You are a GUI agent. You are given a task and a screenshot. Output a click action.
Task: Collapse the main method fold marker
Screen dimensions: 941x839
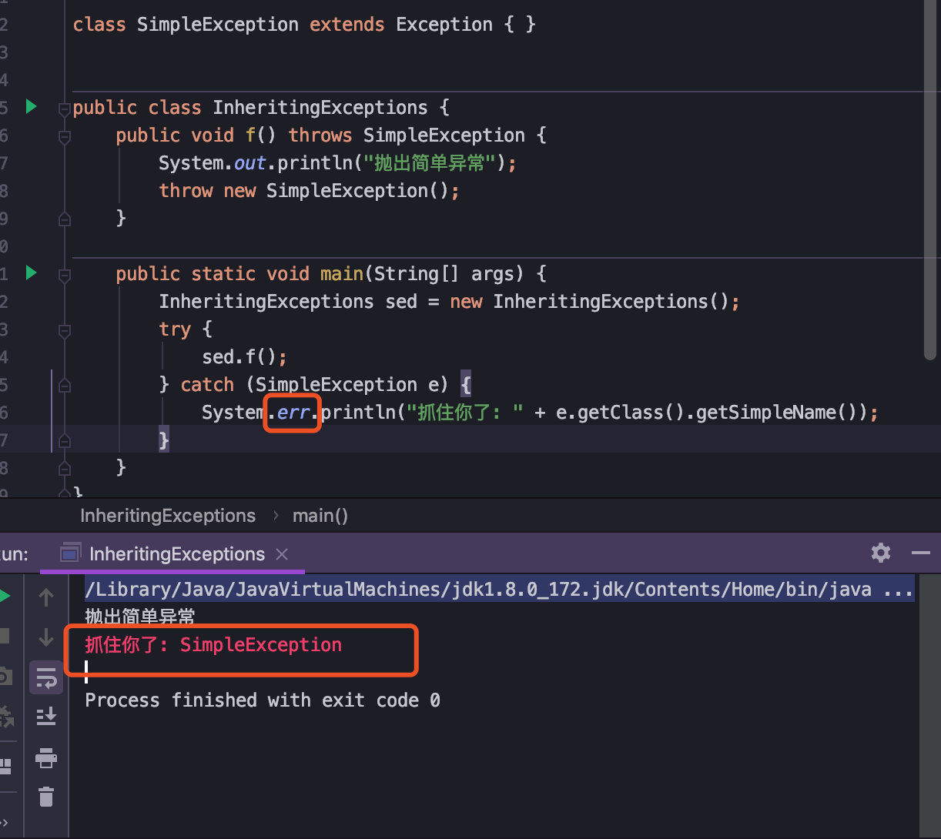(65, 275)
